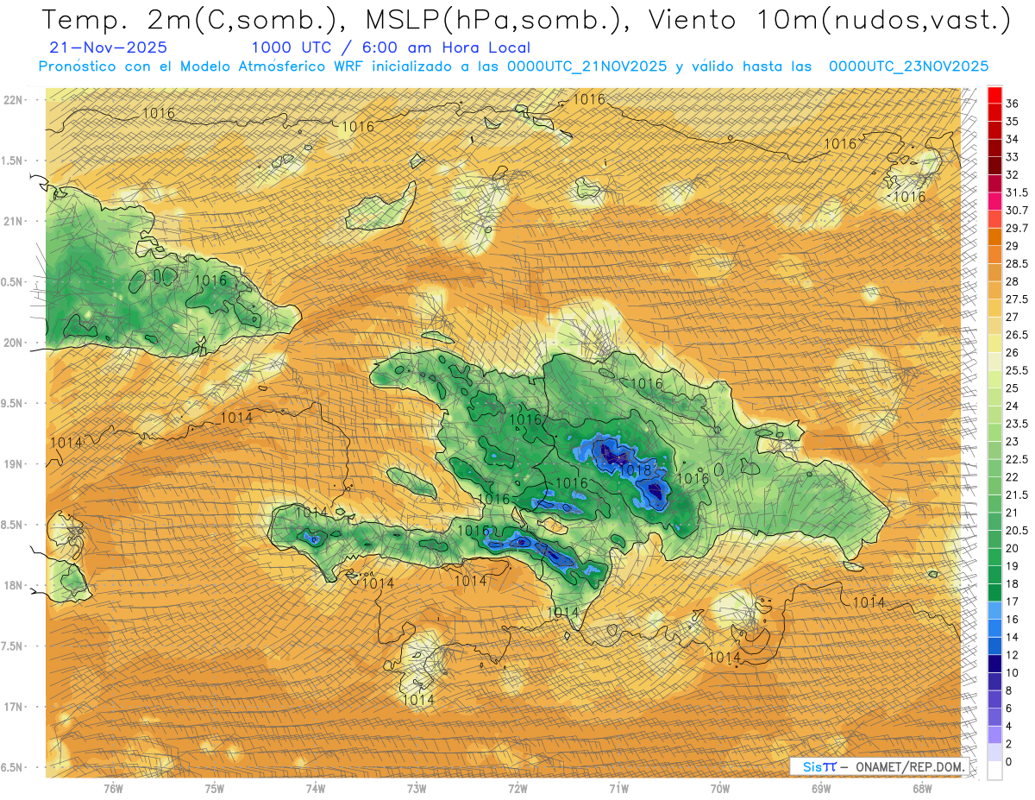Click the colorbar value label "20.5"
Image resolution: width=1035 pixels, height=800 pixels.
point(1018,530)
